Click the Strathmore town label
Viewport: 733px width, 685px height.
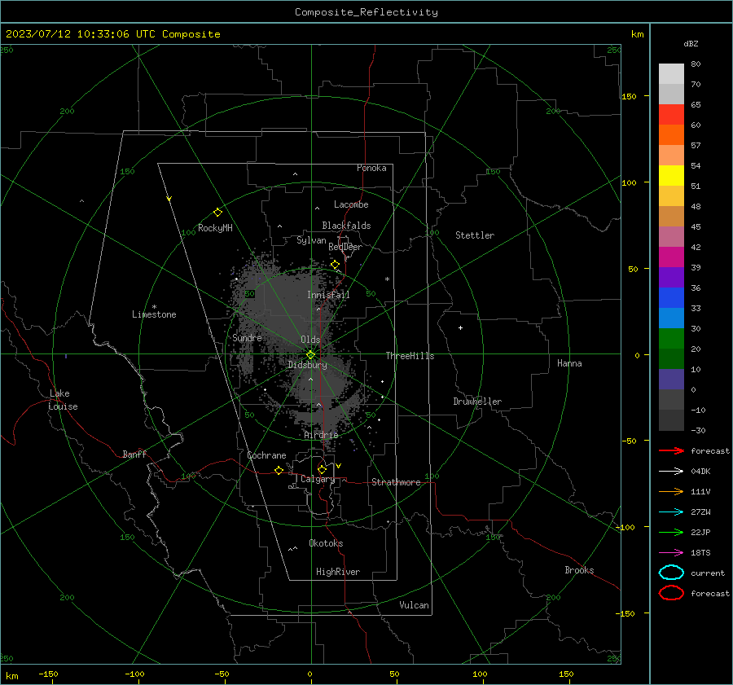point(396,482)
